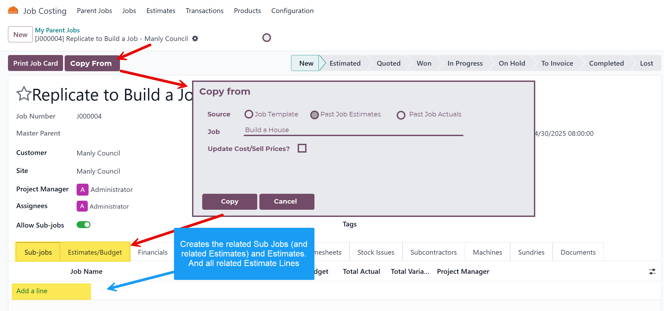Click Project Manager Administrator avatar

coord(82,190)
